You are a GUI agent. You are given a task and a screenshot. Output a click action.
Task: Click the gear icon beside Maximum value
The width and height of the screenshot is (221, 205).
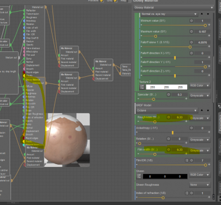point(192,31)
